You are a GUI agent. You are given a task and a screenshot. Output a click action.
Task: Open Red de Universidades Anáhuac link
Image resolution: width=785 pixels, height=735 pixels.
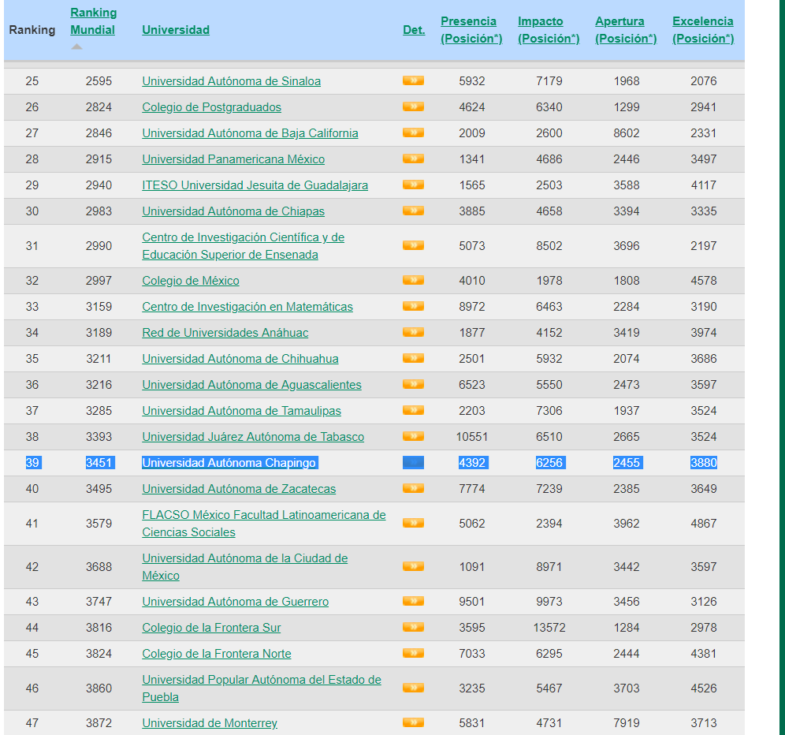(x=225, y=333)
